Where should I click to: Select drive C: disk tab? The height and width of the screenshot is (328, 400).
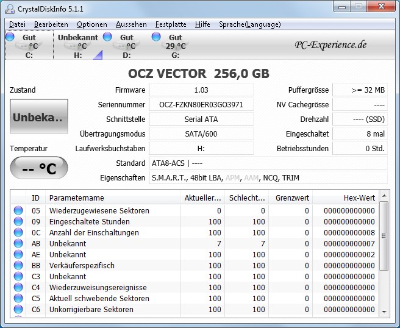[x=29, y=45]
